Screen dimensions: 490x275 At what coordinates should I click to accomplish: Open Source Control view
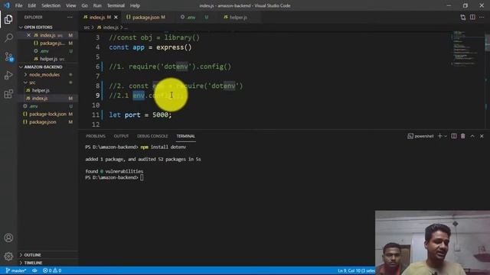8,57
